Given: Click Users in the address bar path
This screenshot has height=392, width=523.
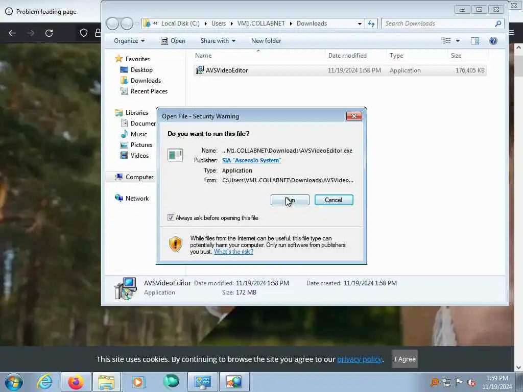Looking at the screenshot, I should (x=219, y=23).
